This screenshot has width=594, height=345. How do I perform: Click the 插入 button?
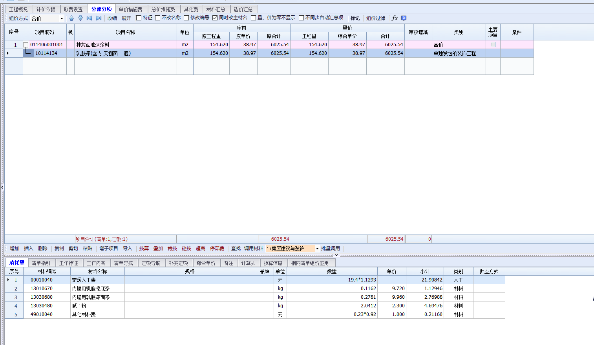coord(29,249)
